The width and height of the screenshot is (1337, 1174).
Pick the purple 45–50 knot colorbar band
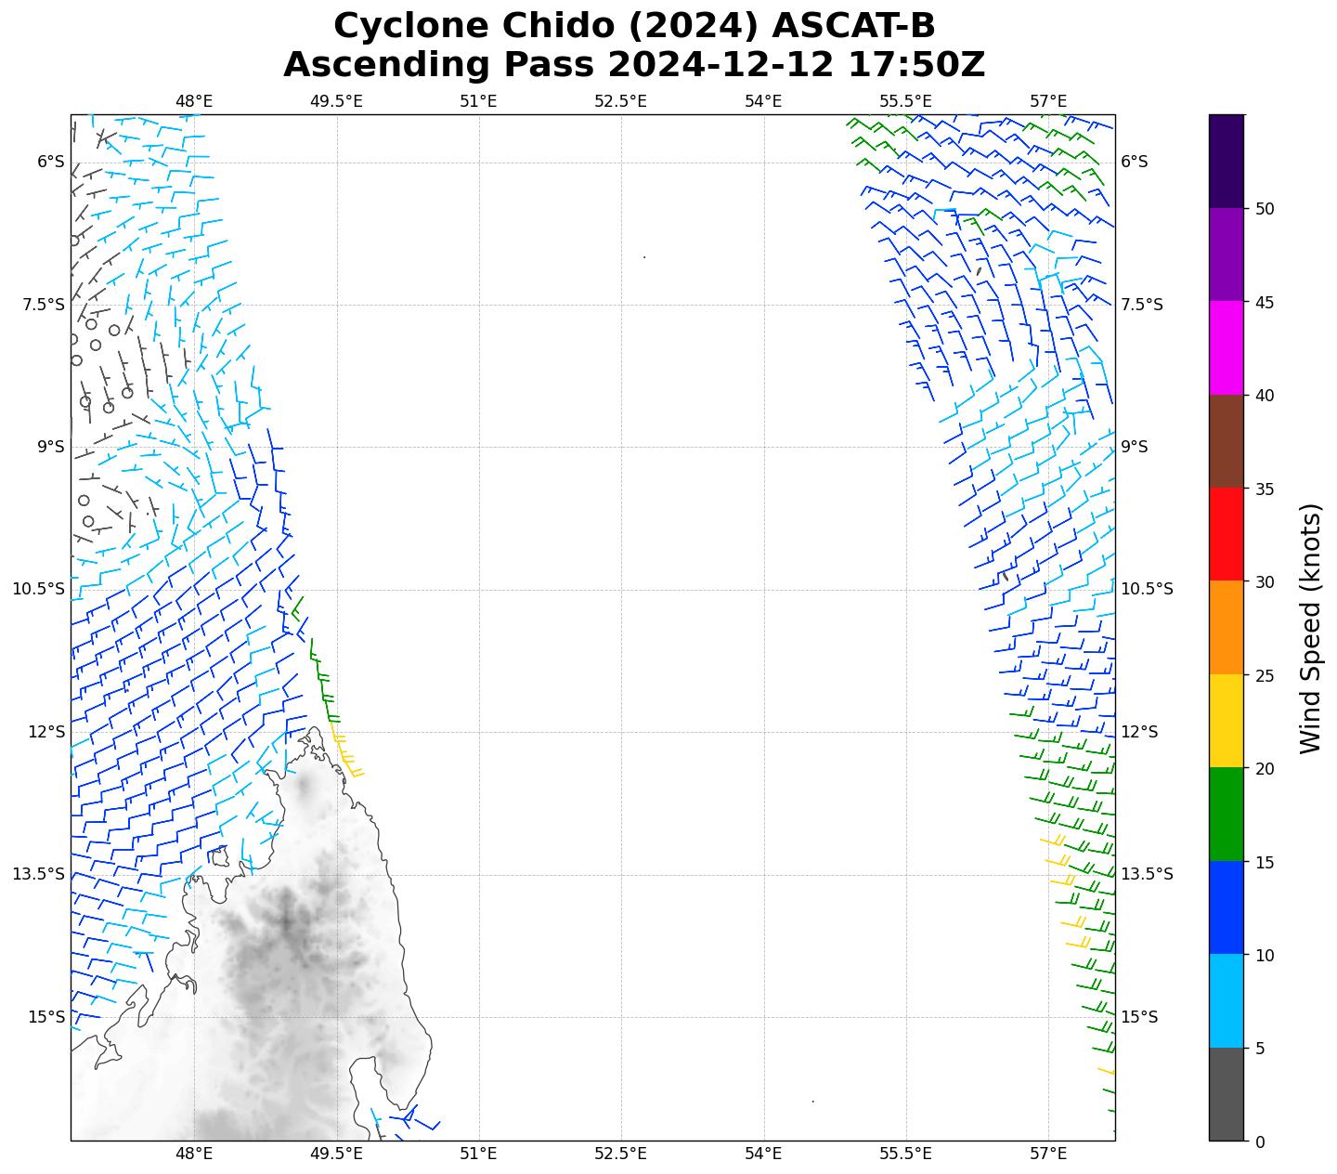[x=1226, y=254]
